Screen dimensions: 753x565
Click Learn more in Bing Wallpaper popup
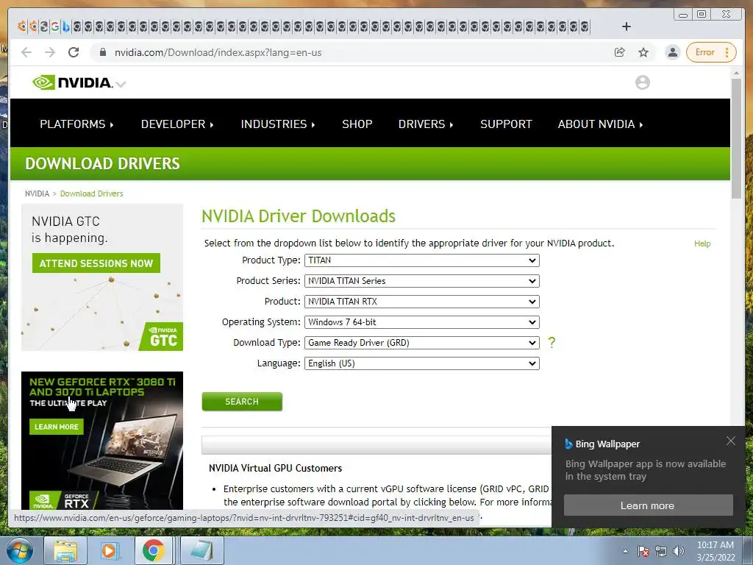[649, 505]
